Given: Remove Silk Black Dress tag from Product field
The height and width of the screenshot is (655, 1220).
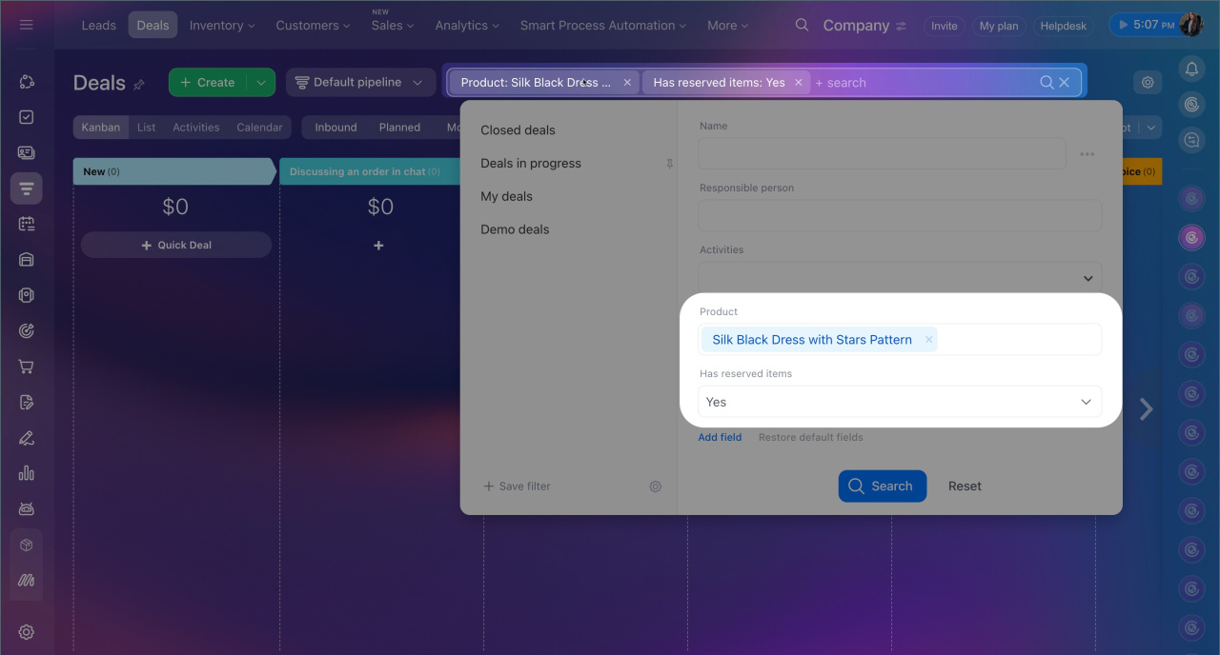Looking at the screenshot, I should (x=928, y=340).
